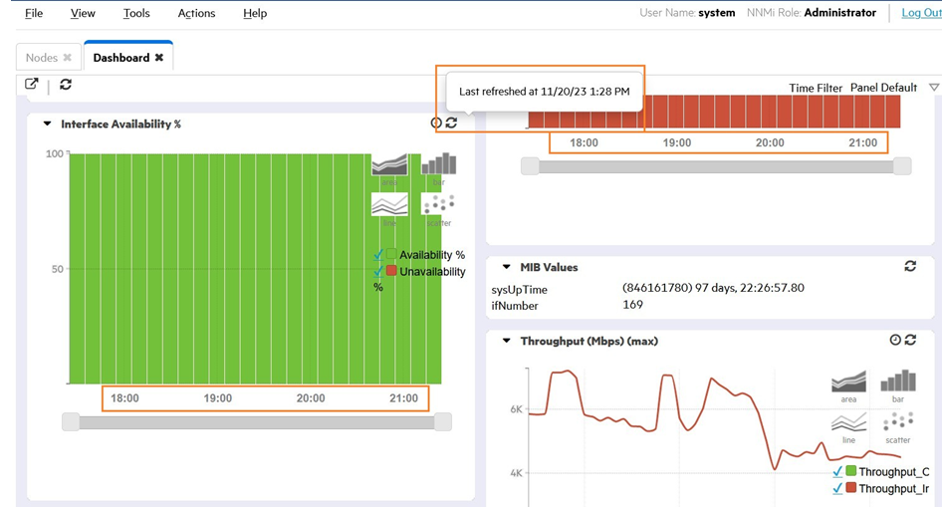
Task: Switch to the Nodes tab
Action: tap(42, 58)
